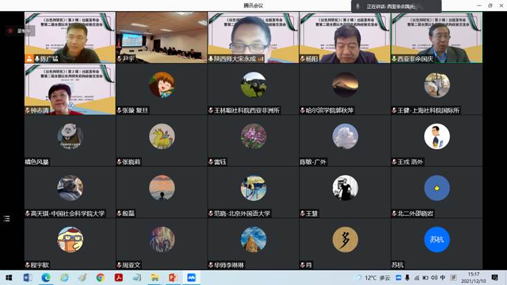Viewport: 507px width, 285px height.
Task: Click the 苏杭 blue avatar circle
Action: pyautogui.click(x=437, y=239)
